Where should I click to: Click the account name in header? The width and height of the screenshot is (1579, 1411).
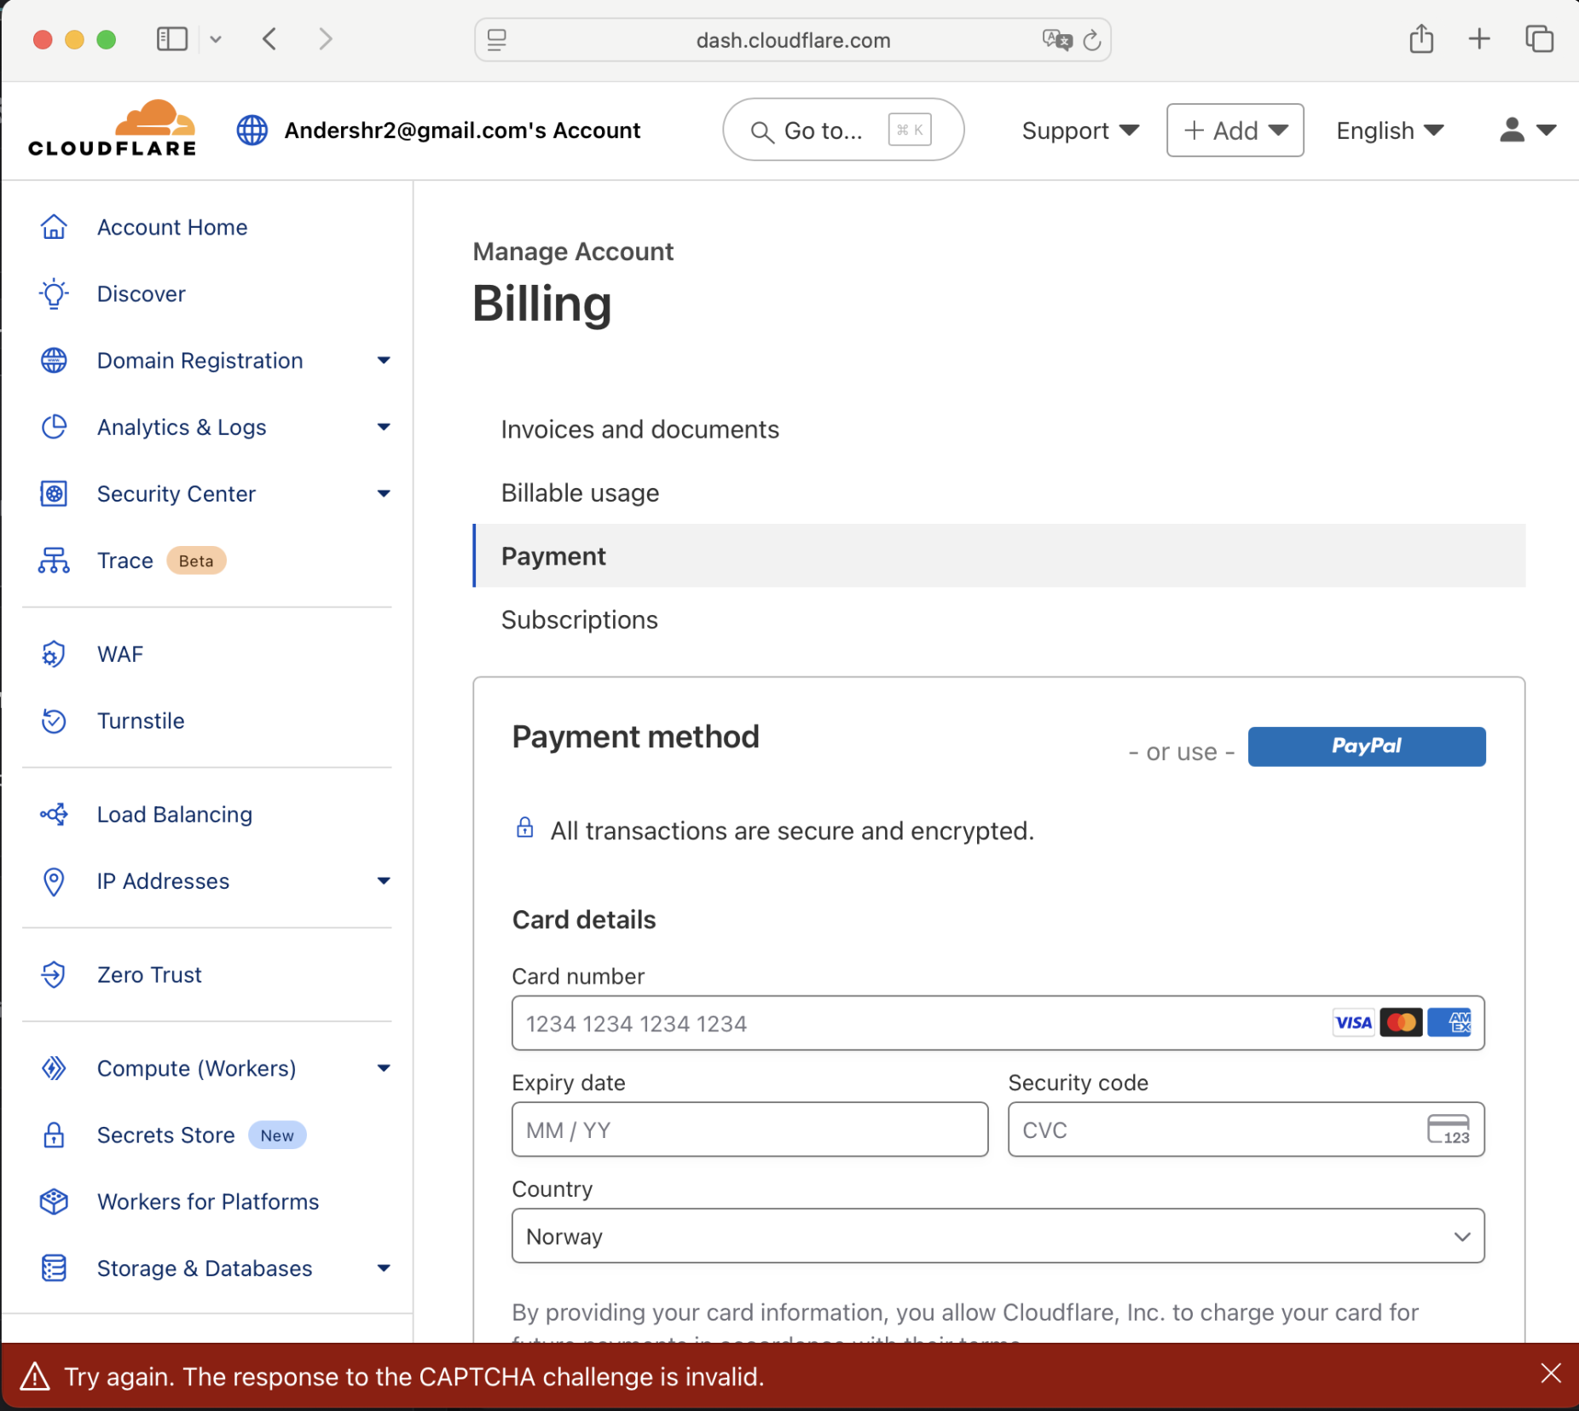coord(462,131)
